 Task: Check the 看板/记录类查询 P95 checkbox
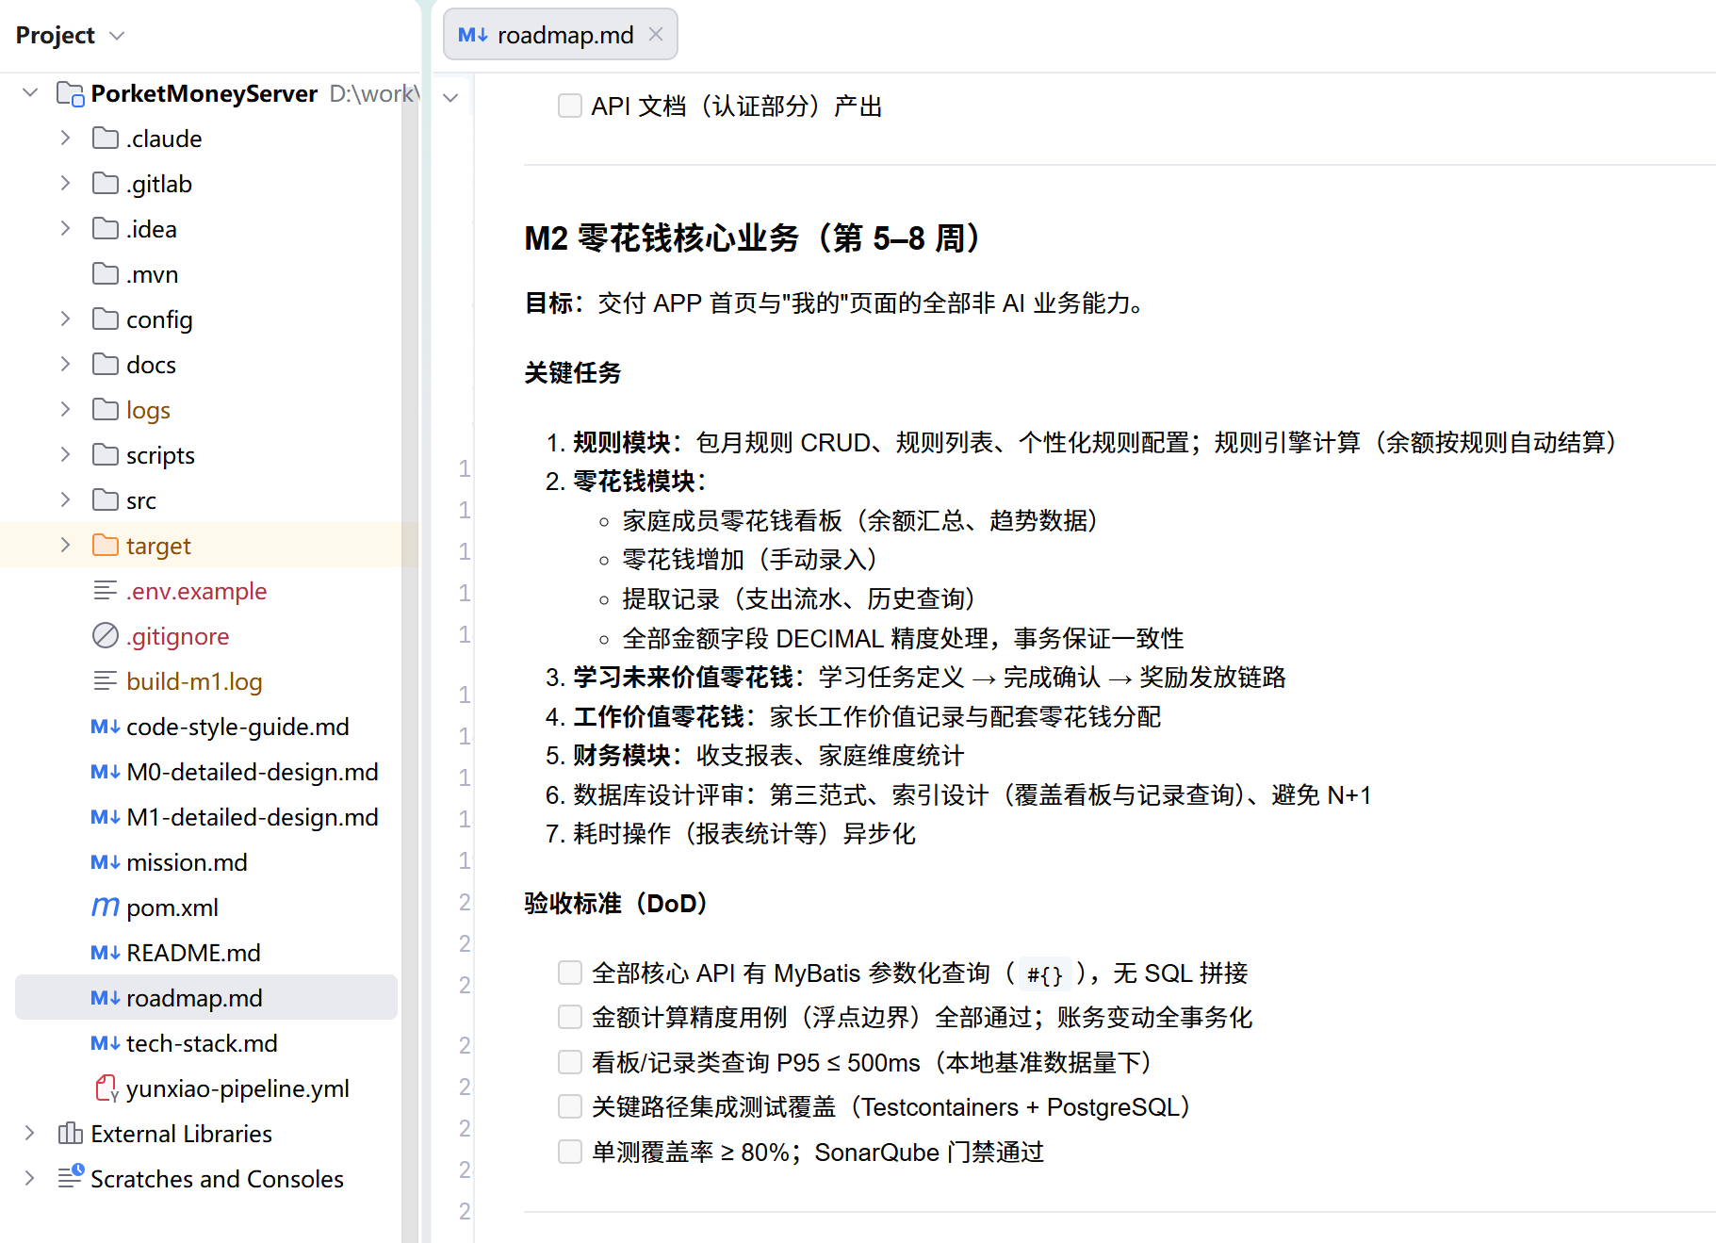pyautogui.click(x=570, y=1062)
